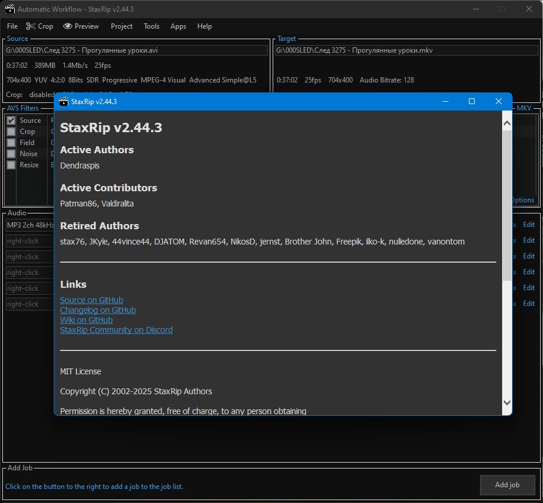Open the File menu
Image resolution: width=543 pixels, height=503 pixels.
click(12, 26)
